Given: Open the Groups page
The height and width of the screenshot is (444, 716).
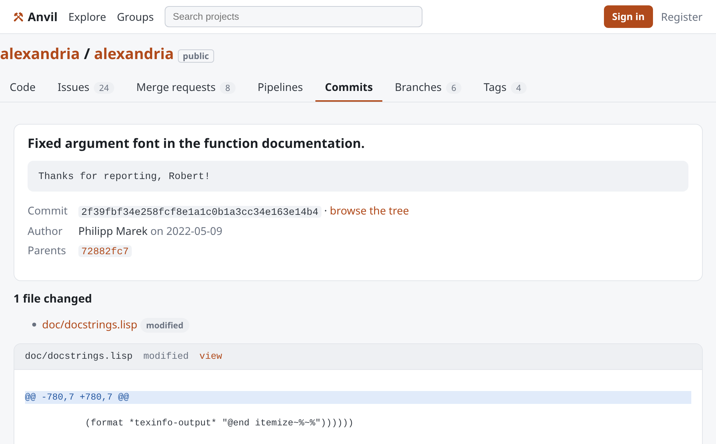Looking at the screenshot, I should point(135,17).
